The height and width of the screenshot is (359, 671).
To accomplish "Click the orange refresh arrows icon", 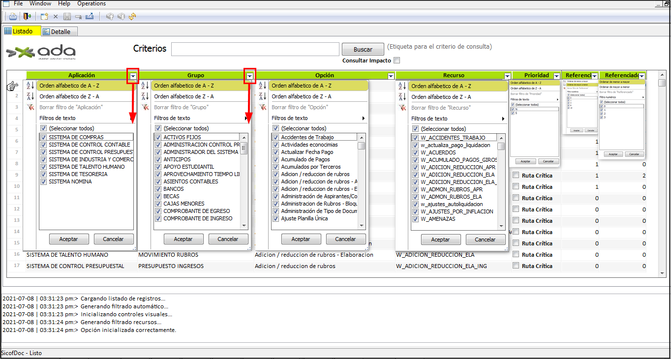I will click(x=132, y=16).
